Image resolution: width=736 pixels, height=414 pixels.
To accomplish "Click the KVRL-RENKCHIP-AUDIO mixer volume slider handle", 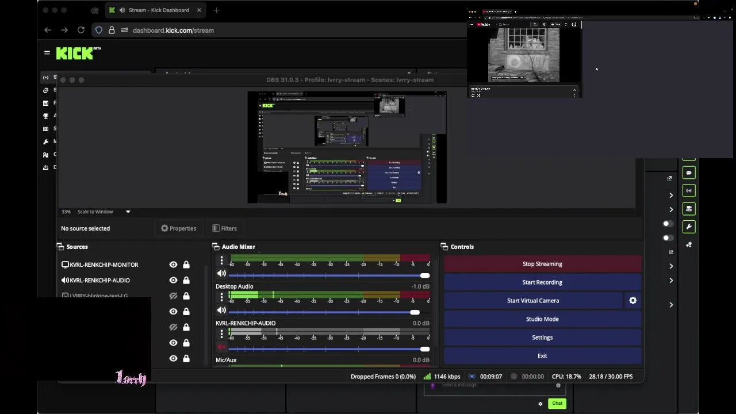I will 425,349.
